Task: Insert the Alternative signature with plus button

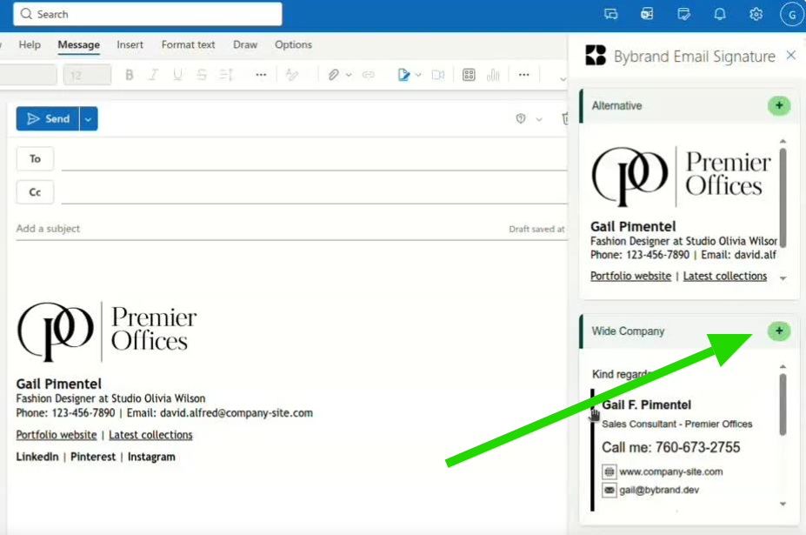Action: click(779, 106)
